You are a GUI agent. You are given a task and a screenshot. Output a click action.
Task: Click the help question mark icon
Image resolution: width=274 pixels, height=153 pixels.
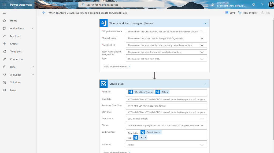[262, 5]
